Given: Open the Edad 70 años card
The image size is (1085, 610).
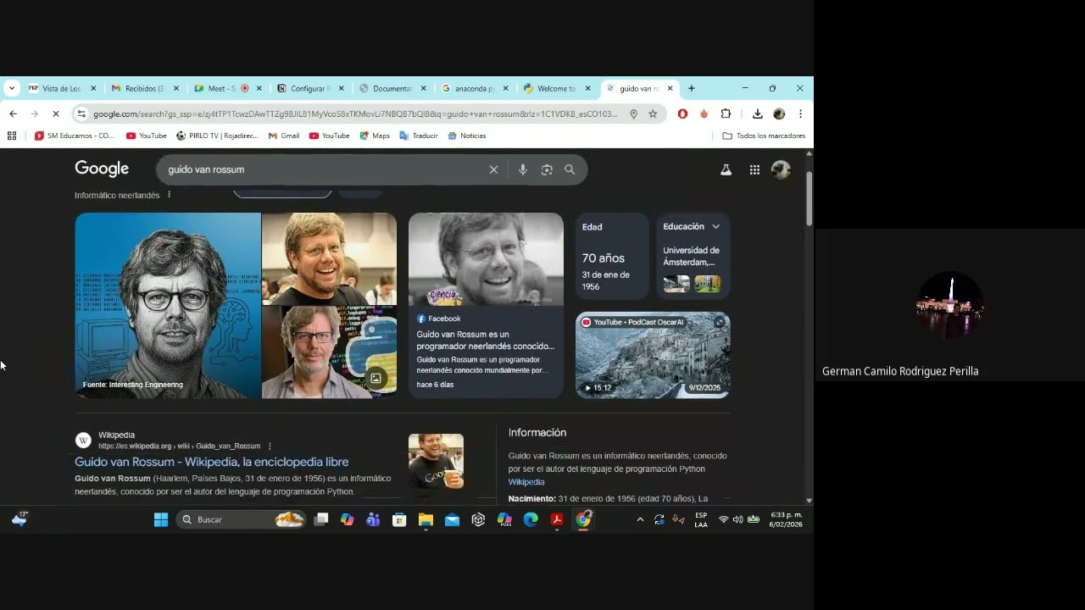Looking at the screenshot, I should (612, 255).
